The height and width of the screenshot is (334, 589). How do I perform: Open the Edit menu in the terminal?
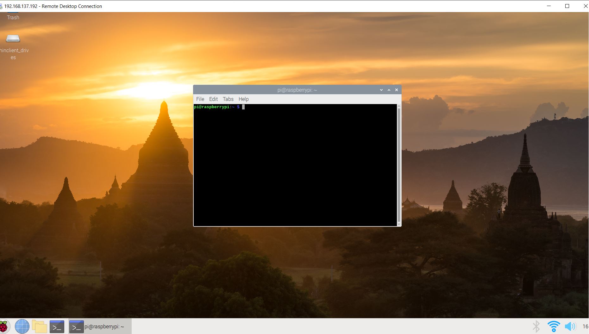pos(213,99)
